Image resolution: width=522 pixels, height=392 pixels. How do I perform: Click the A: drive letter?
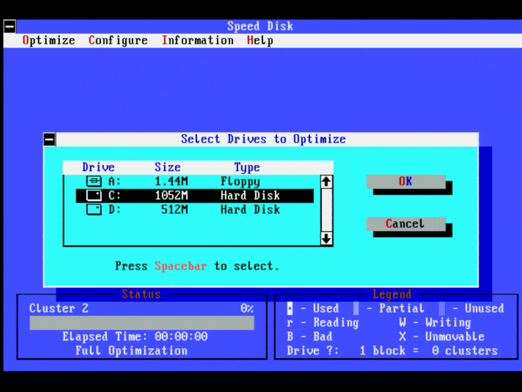click(115, 182)
